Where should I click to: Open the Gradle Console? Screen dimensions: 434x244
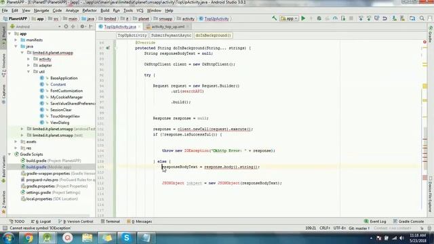click(x=408, y=222)
